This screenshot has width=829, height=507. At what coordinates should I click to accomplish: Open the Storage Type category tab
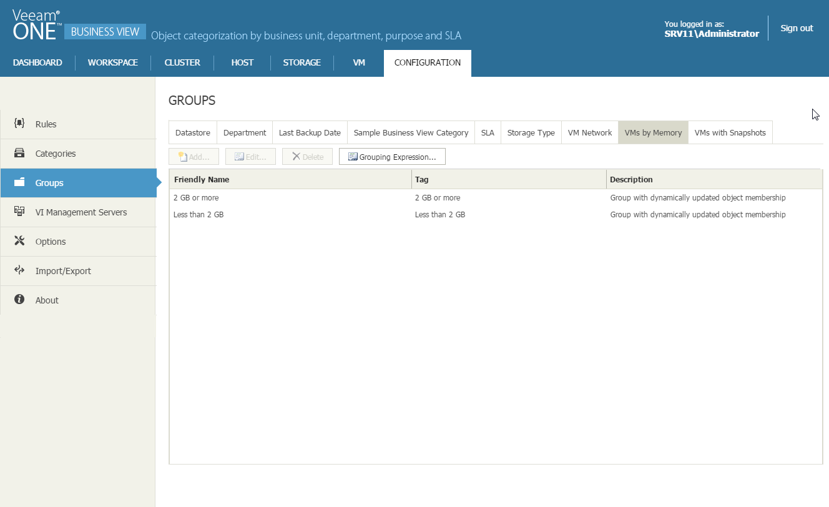[x=531, y=132]
